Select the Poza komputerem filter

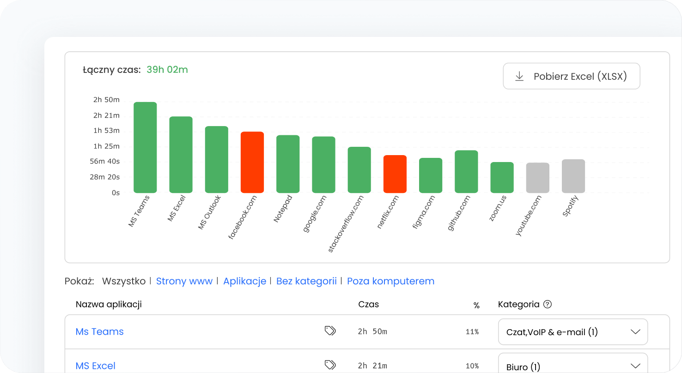point(390,281)
